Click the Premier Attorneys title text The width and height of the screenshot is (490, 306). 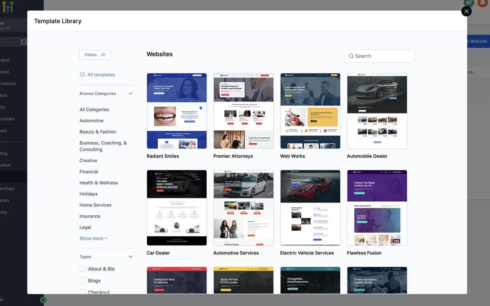(x=233, y=156)
